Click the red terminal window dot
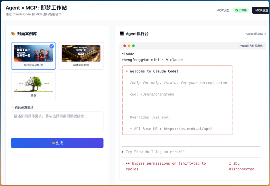This screenshot has height=186, width=270. [124, 46]
